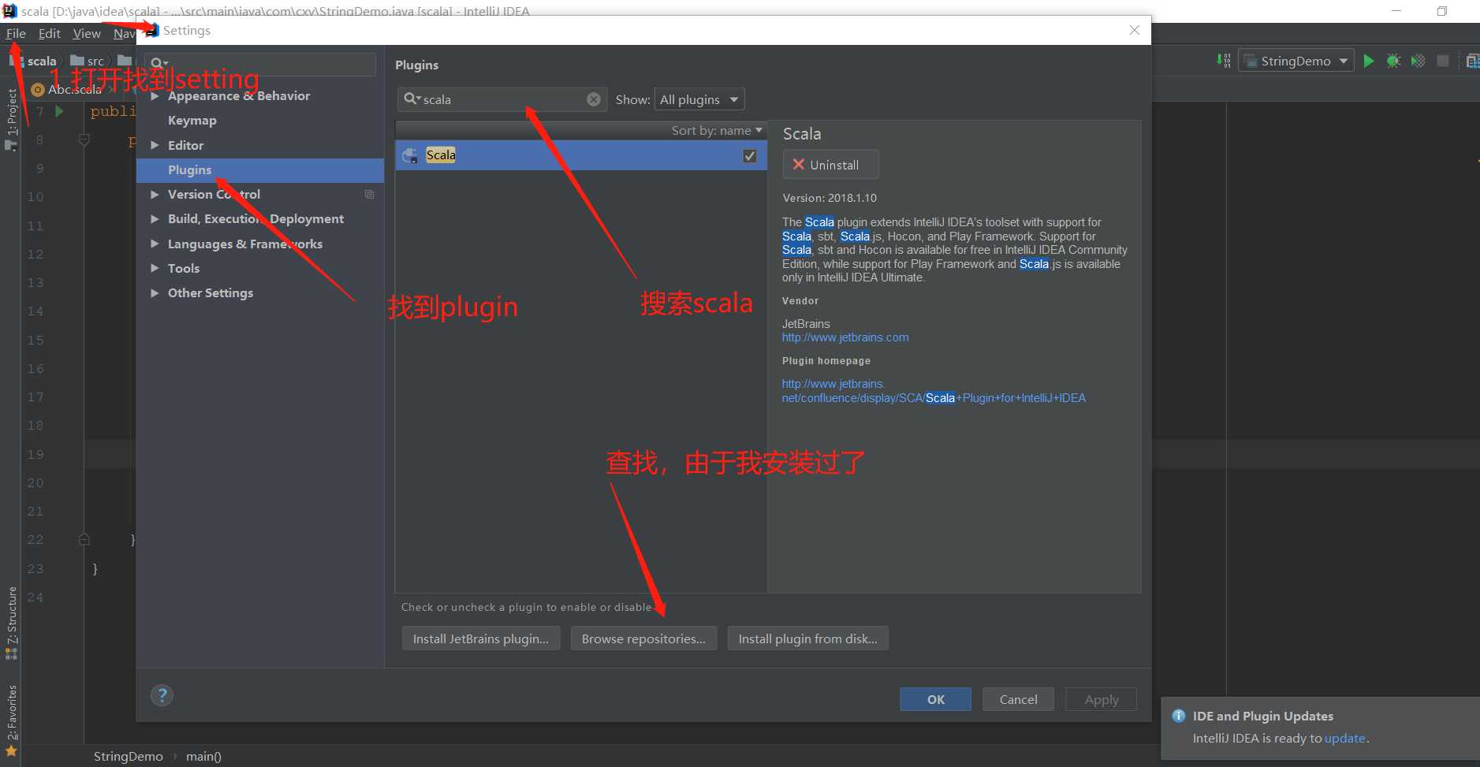This screenshot has height=767, width=1480.
Task: Click the project-level marker beside Version Control
Action: [x=369, y=195]
